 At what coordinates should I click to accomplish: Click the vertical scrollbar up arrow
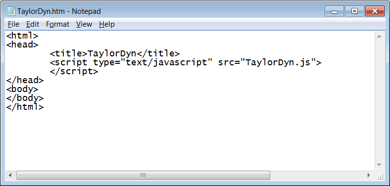click(x=379, y=37)
